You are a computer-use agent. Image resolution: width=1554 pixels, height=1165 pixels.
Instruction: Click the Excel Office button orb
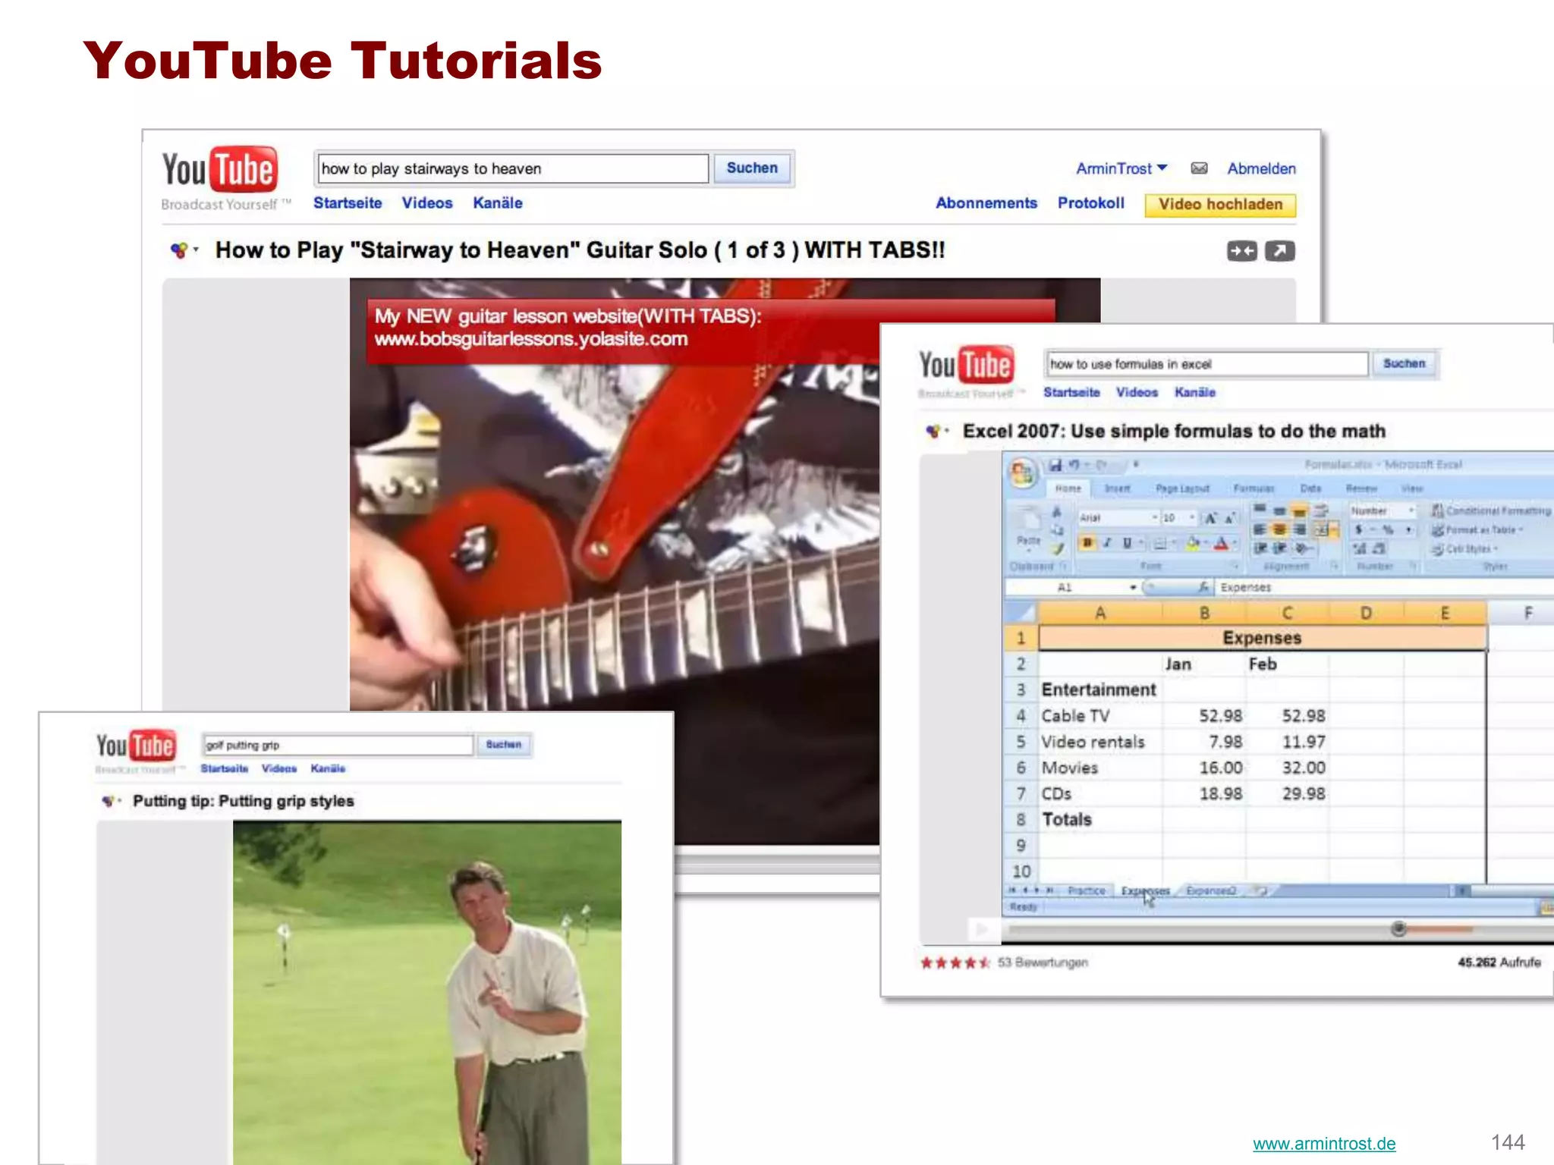click(1023, 472)
